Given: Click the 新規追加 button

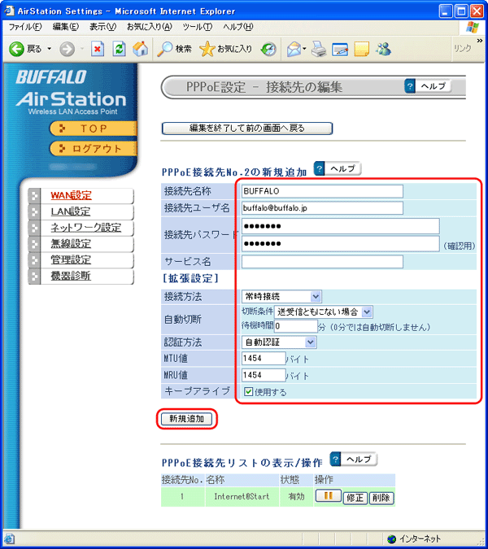Looking at the screenshot, I should point(186,419).
